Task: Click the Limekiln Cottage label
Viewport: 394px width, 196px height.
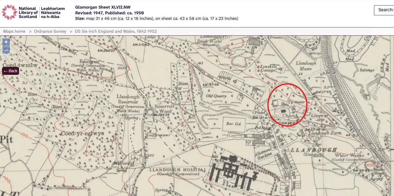Action: [x=269, y=68]
